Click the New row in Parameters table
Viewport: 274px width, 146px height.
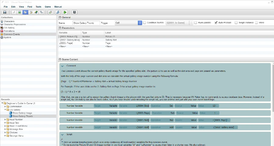(63, 46)
